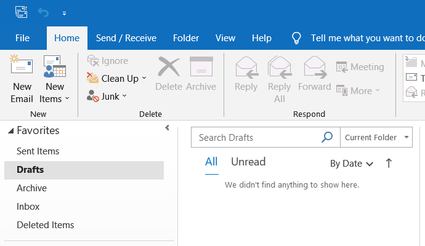Click the Send/Receive All Folders quick icon
425x246 pixels.
click(x=22, y=12)
